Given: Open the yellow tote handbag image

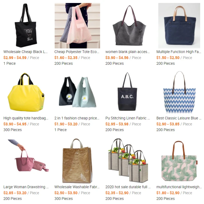Looking at the screenshot, I should click(26, 92).
